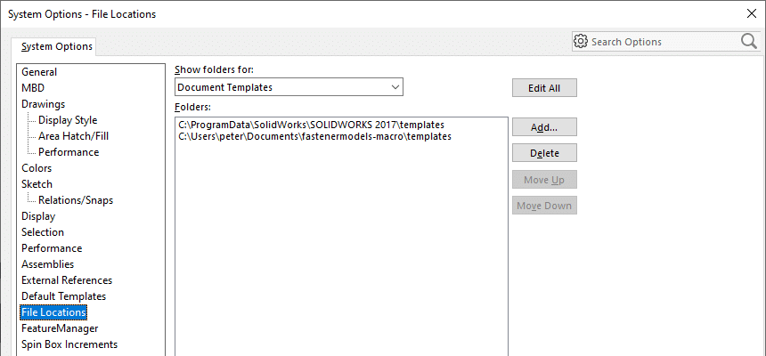Open Spin Box Increments settings

point(69,344)
